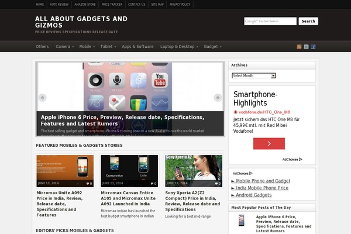Expand the Laptop & Desktop menu
The height and width of the screenshot is (234, 351).
pos(179,47)
